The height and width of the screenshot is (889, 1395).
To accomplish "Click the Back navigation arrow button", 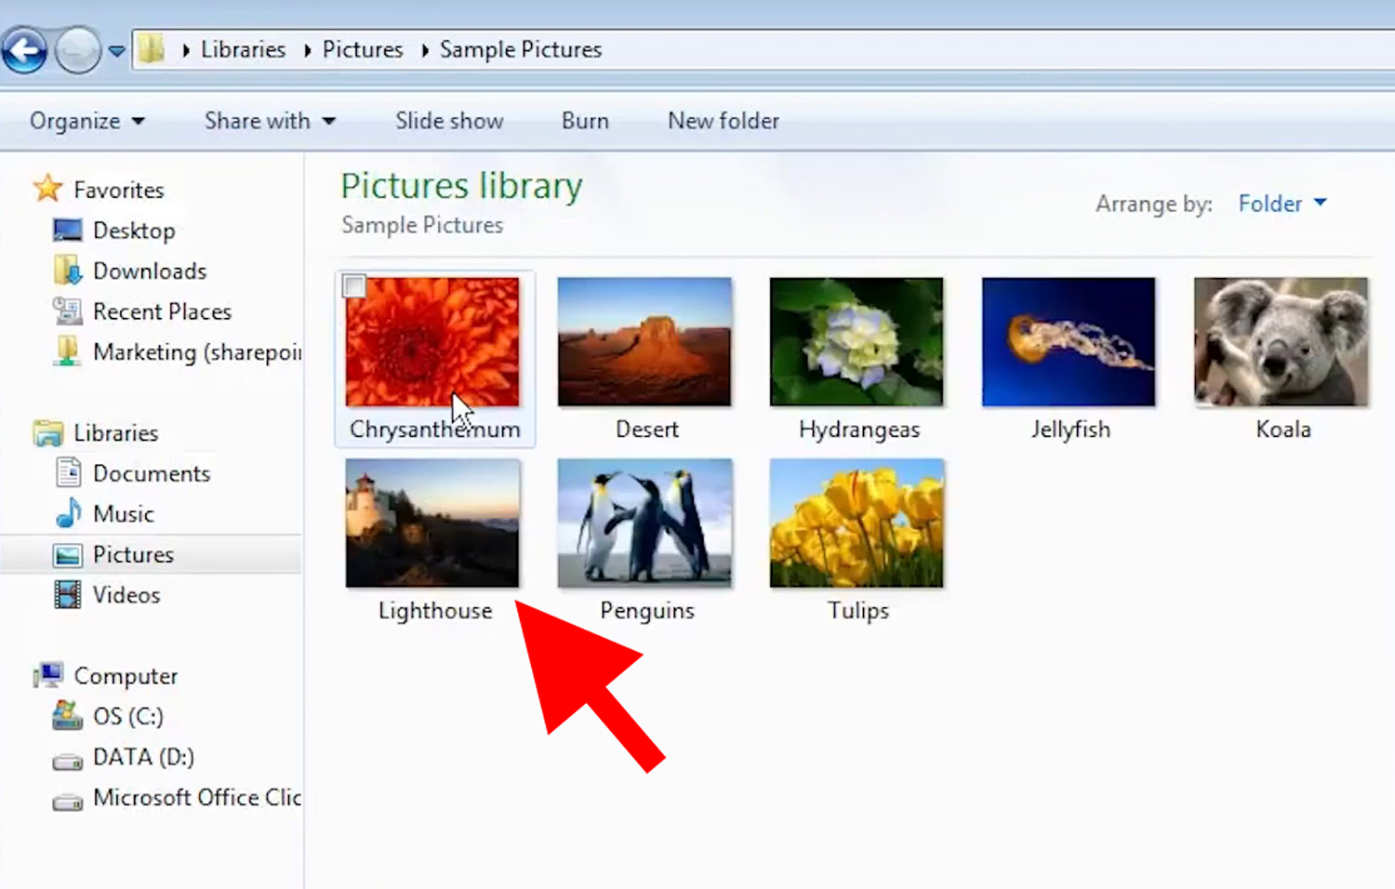I will tap(25, 50).
